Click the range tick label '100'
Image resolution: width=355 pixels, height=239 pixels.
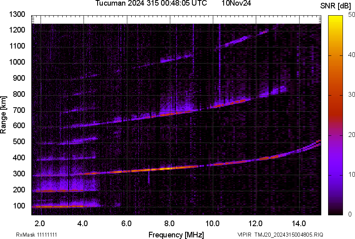tap(19, 206)
